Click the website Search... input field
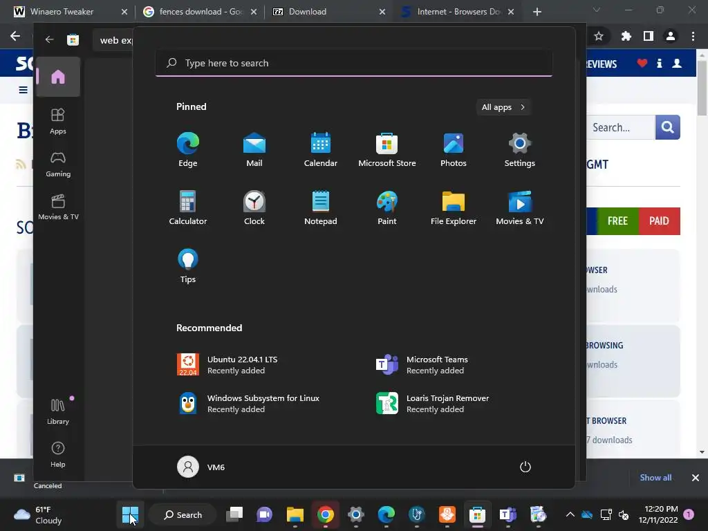Viewport: 708px width, 531px height. pyautogui.click(x=621, y=127)
